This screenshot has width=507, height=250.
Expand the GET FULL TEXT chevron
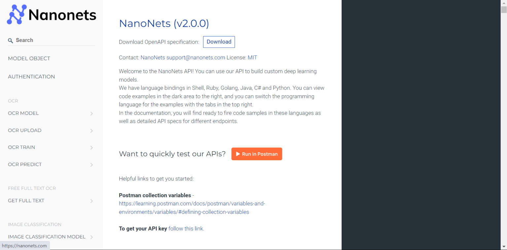[x=91, y=201]
